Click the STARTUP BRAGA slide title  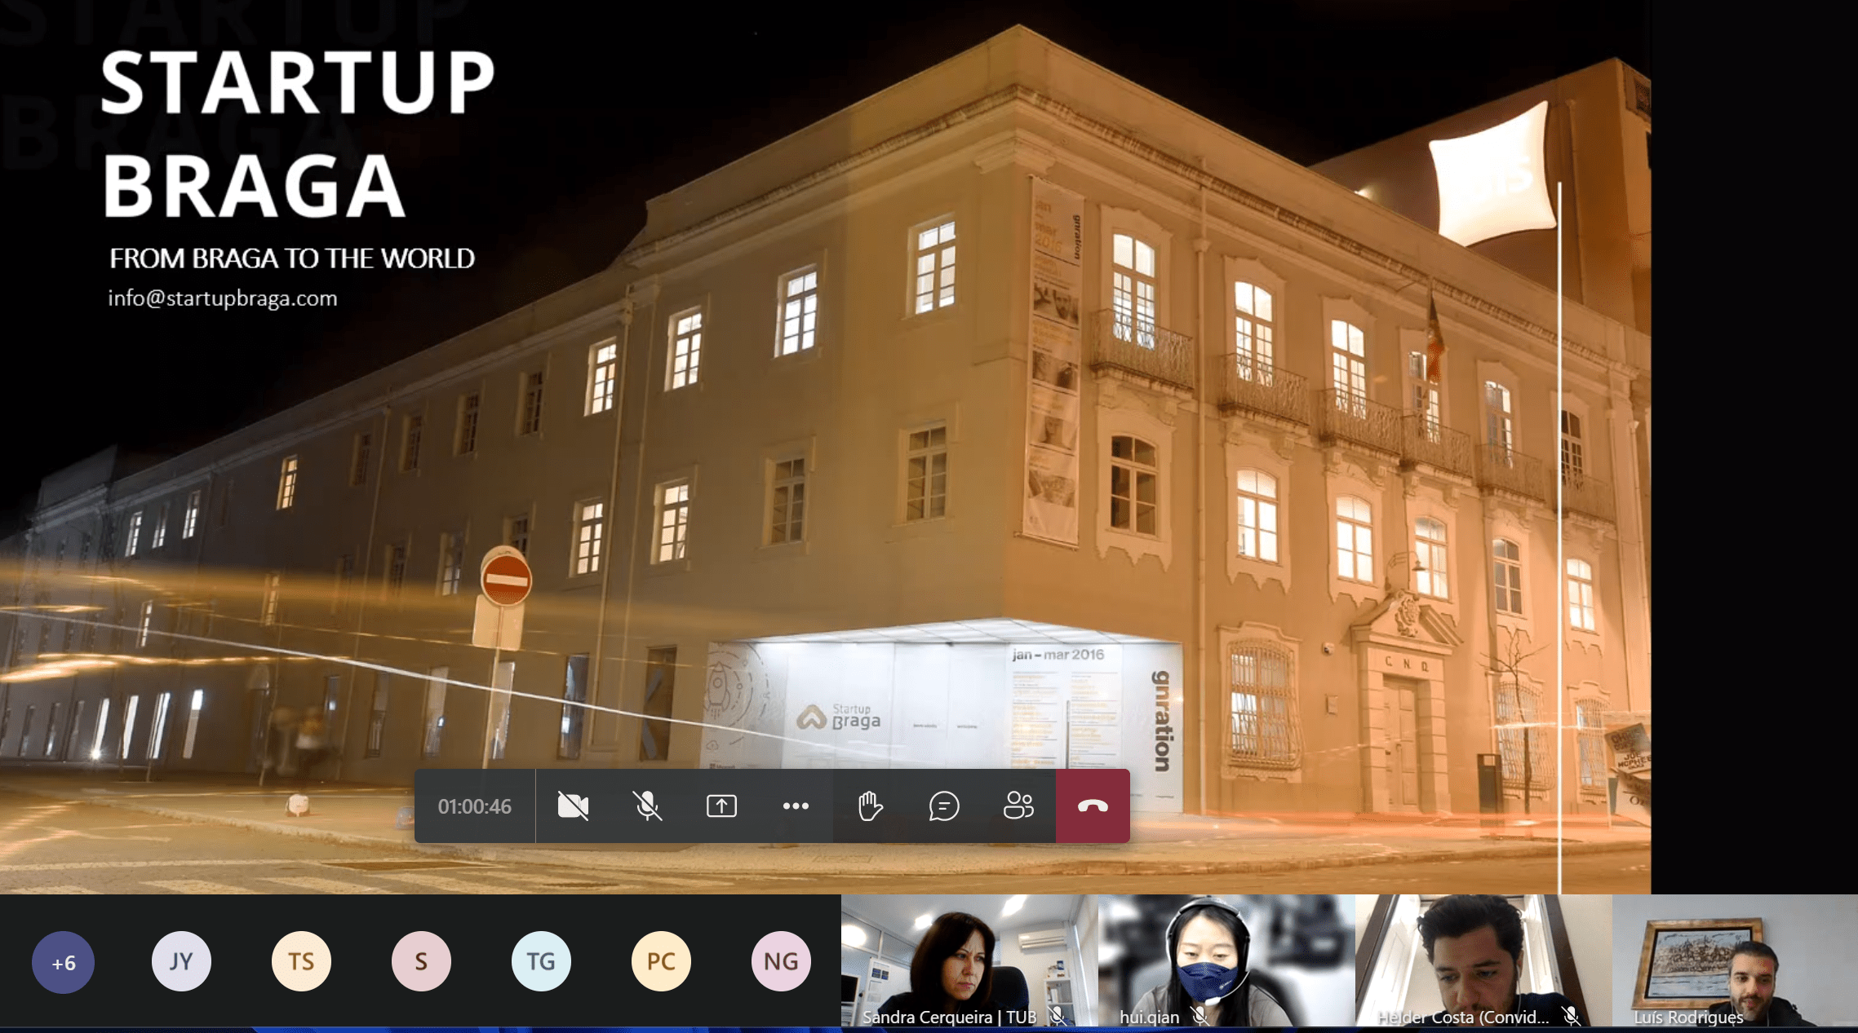click(x=297, y=135)
